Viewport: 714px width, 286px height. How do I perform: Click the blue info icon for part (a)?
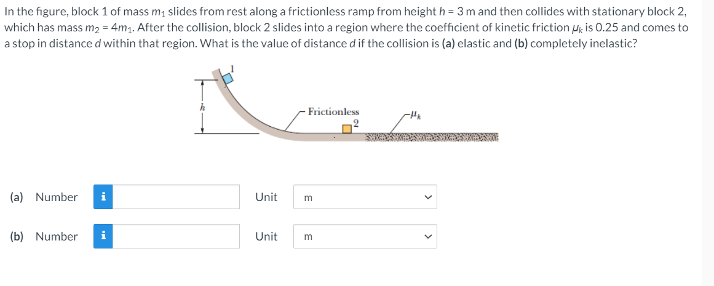[x=103, y=197]
